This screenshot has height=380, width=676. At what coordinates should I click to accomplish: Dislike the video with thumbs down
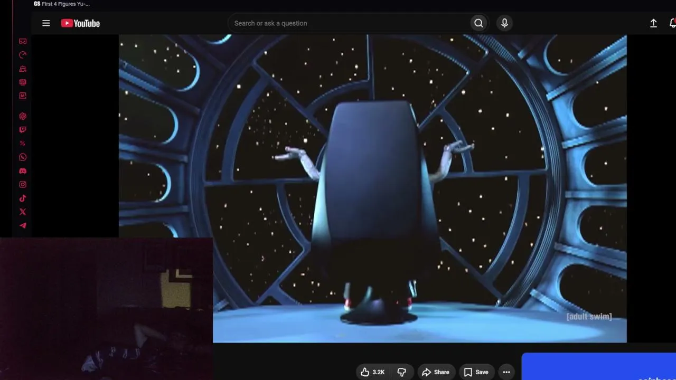401,372
